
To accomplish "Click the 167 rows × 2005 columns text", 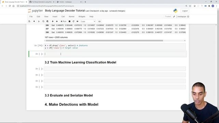I will [x=56, y=37].
